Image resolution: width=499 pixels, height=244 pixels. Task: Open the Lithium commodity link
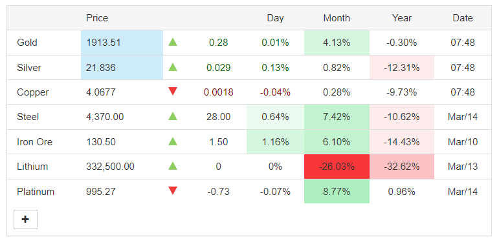(x=32, y=167)
